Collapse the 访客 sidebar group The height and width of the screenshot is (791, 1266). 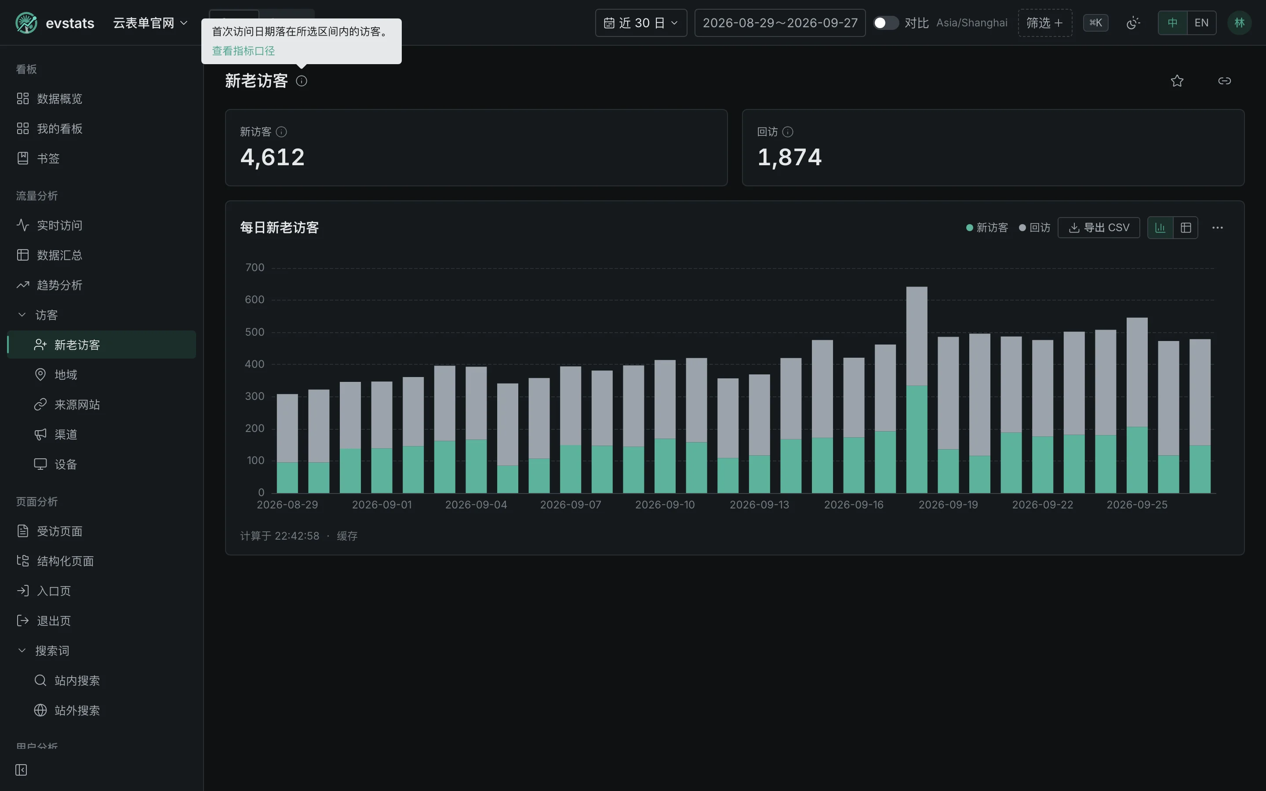tap(102, 315)
